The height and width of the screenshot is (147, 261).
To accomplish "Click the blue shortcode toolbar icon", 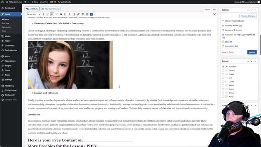I will [x=91, y=14].
